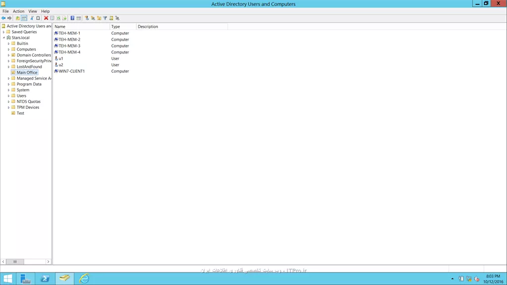Select computer TEH-MEM-2 in the list

click(69, 40)
